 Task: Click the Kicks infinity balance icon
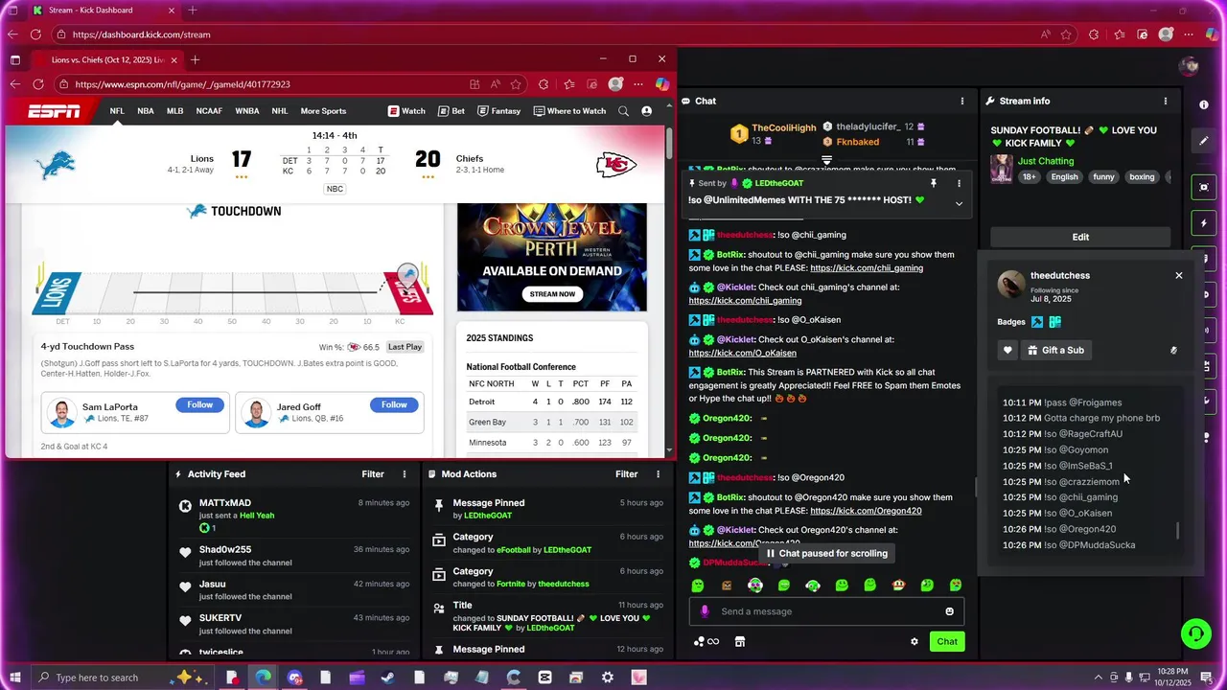(x=706, y=642)
